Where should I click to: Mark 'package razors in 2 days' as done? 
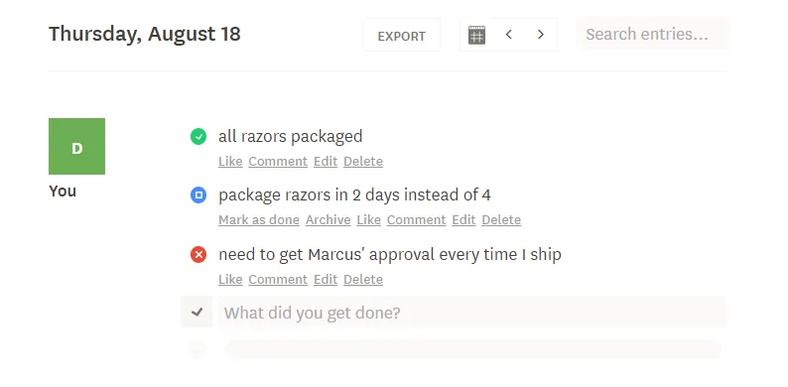(x=259, y=220)
